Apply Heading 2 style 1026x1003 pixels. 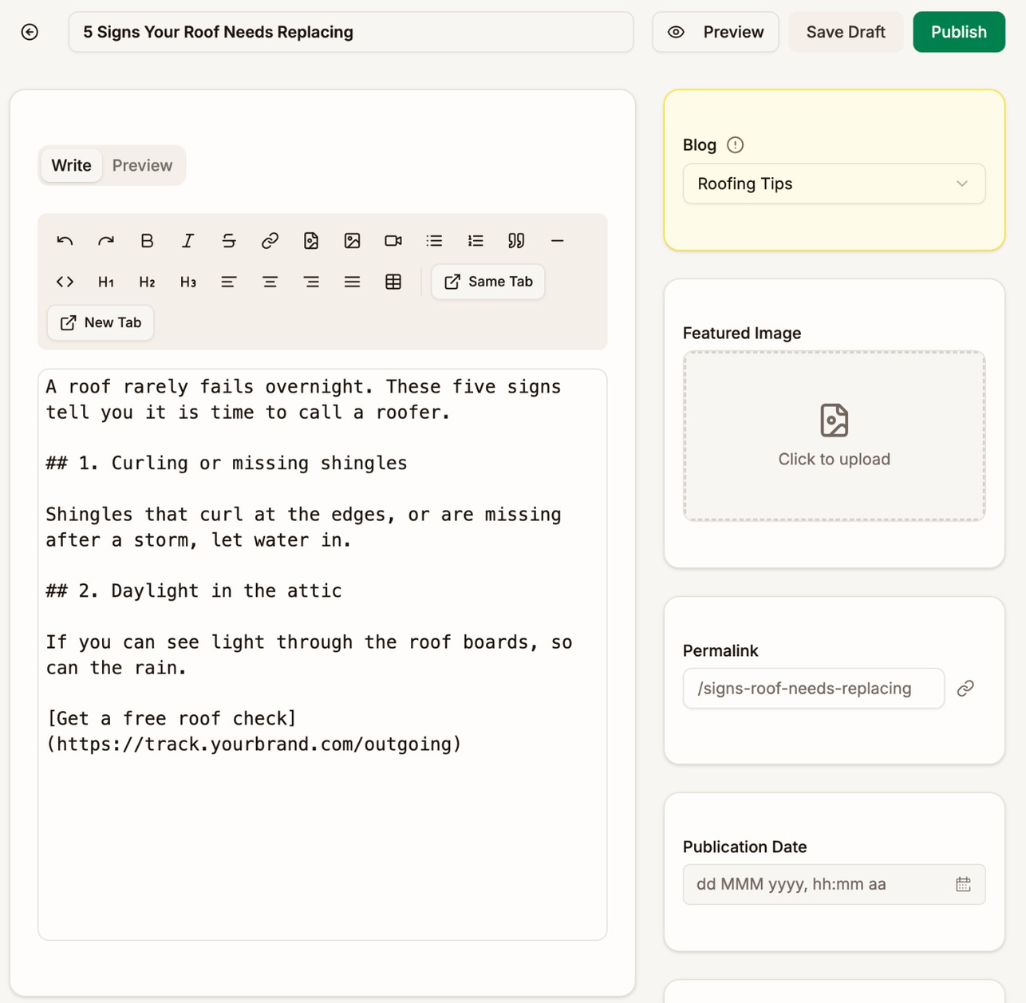pos(147,282)
